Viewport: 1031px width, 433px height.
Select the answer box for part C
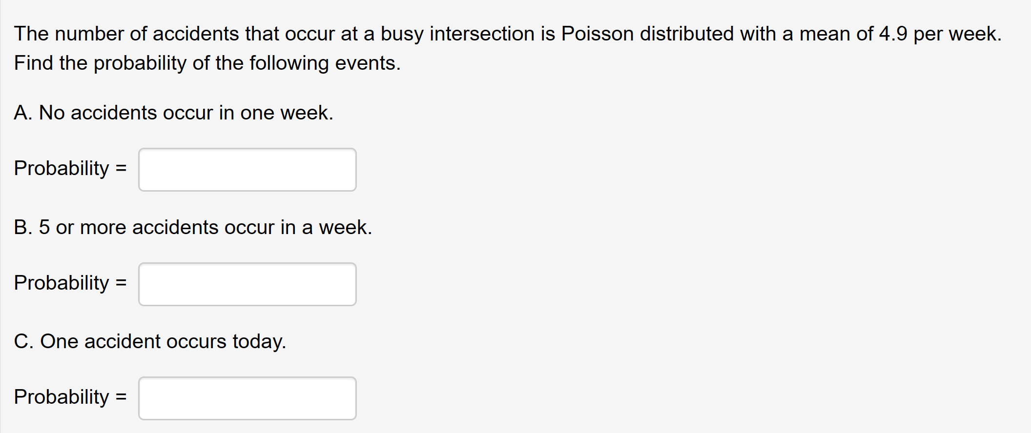[247, 398]
